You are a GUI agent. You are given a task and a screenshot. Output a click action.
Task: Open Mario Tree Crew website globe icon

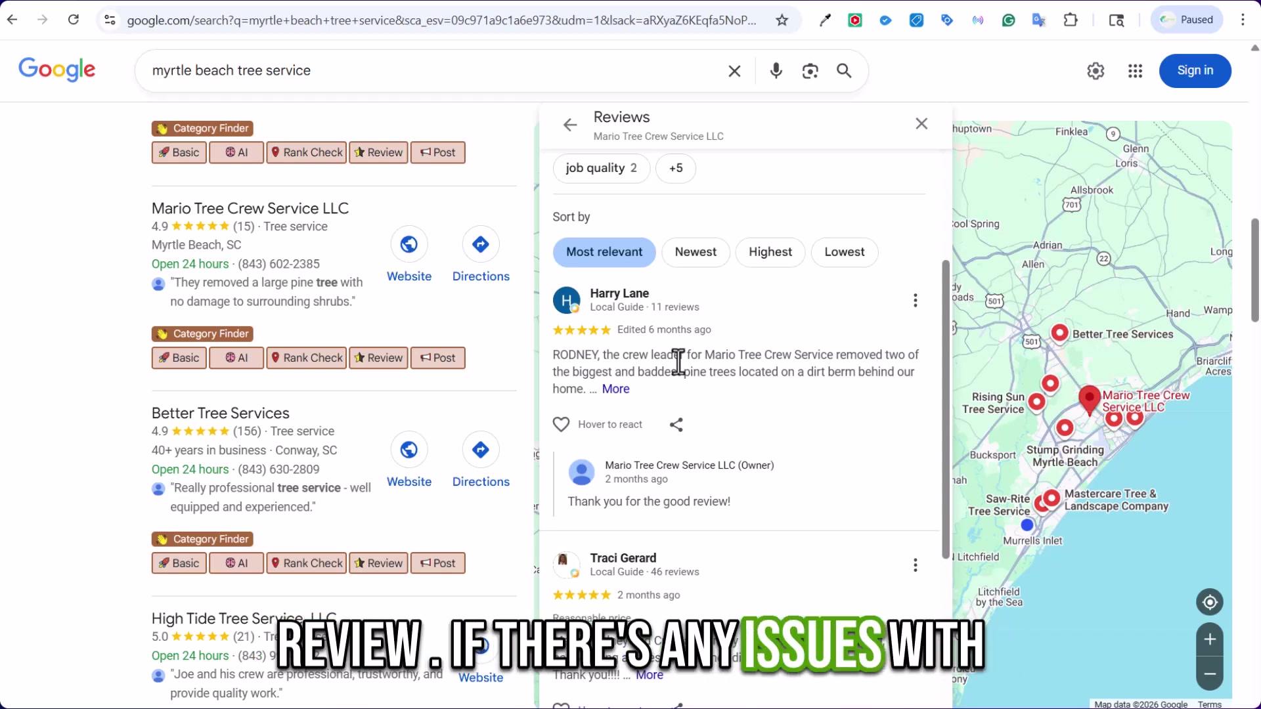(x=409, y=244)
